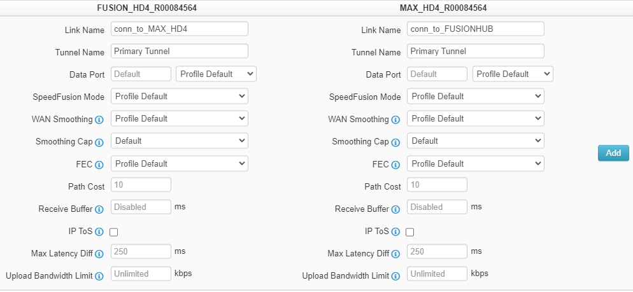This screenshot has width=633, height=292.
Task: Enable IP ToS checkbox for FUSION_HD4
Action: 114,232
